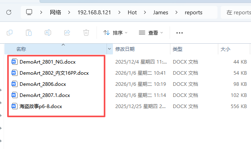Click the date starting 2025/12/4 星期四
Image resolution: width=251 pixels, height=149 pixels.
pyautogui.click(x=141, y=62)
